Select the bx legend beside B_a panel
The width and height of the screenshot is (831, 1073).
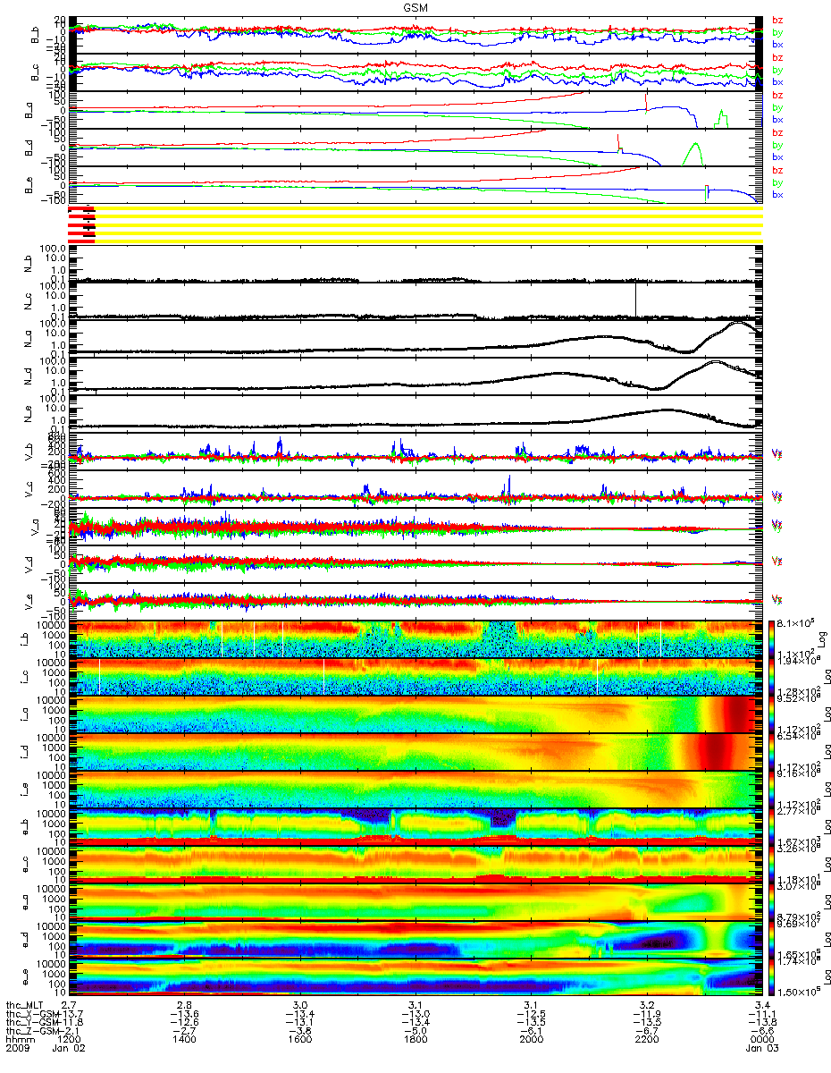pyautogui.click(x=777, y=120)
